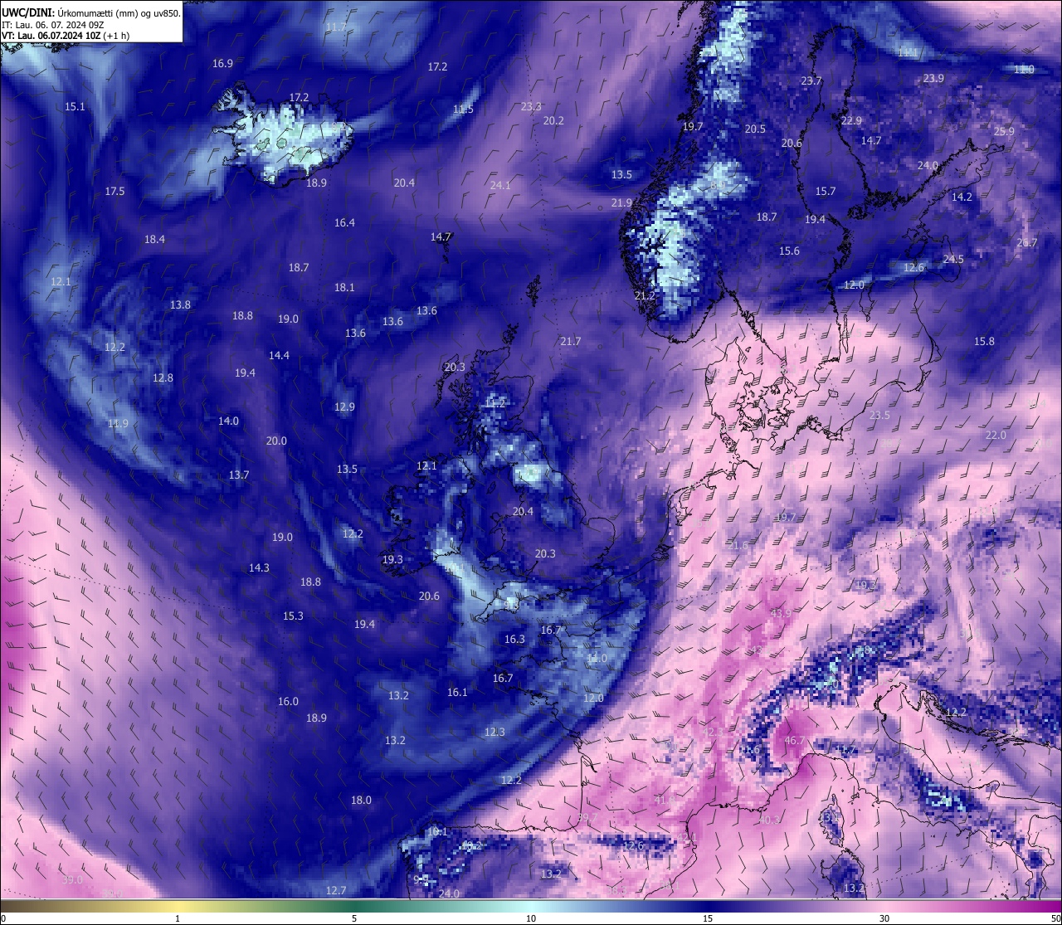Click the 23.9 value on the map
Screen dimensions: 1062x925
[933, 78]
